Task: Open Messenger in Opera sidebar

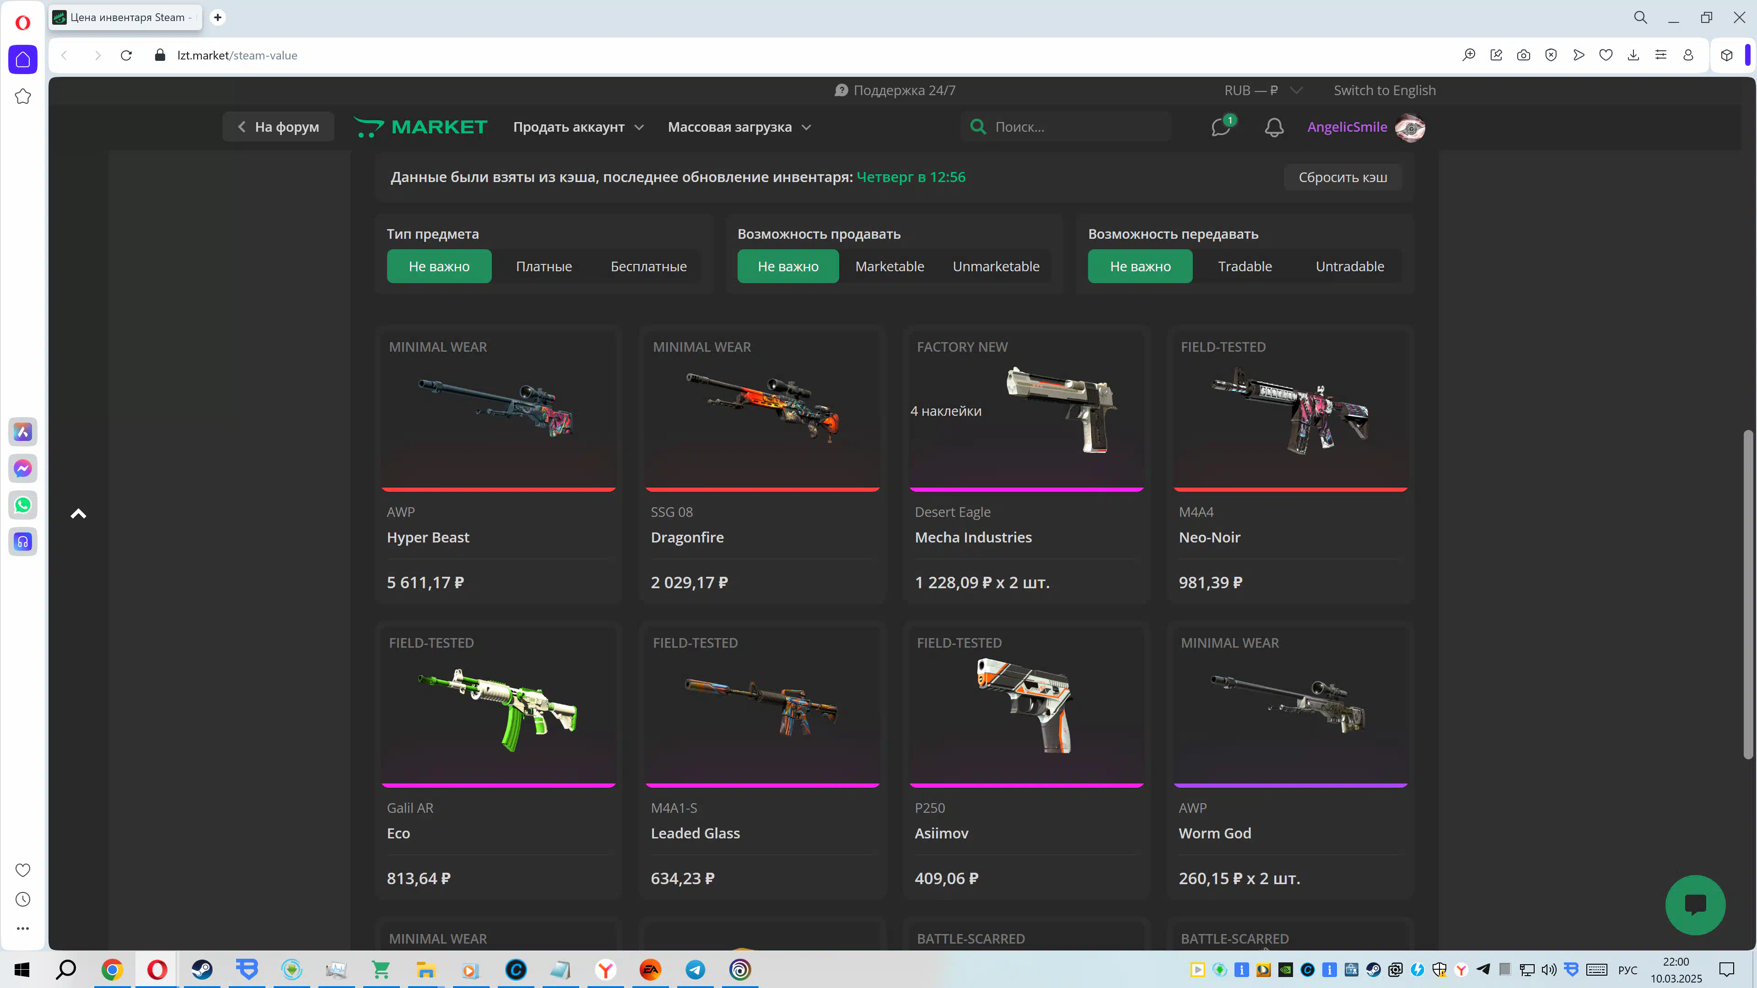Action: pyautogui.click(x=22, y=468)
